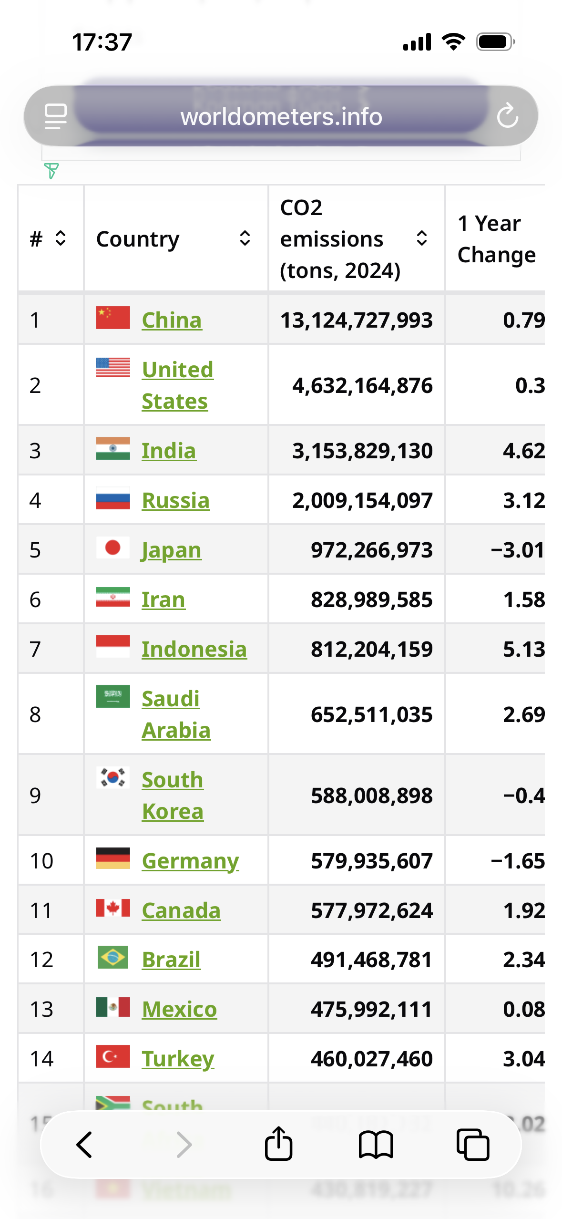The image size is (562, 1219).
Task: Open the Germany country link
Action: [190, 861]
